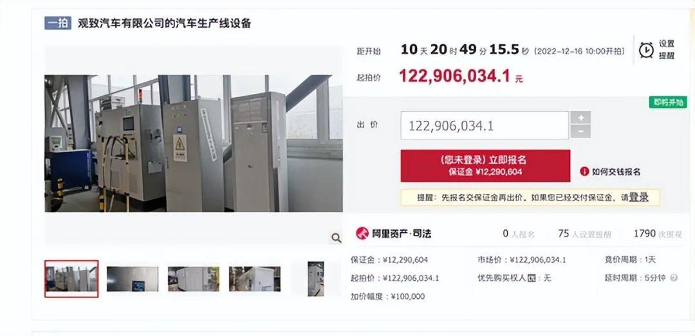The height and width of the screenshot is (336, 695).
Task: Click the 设置提醒 text
Action: (666, 49)
